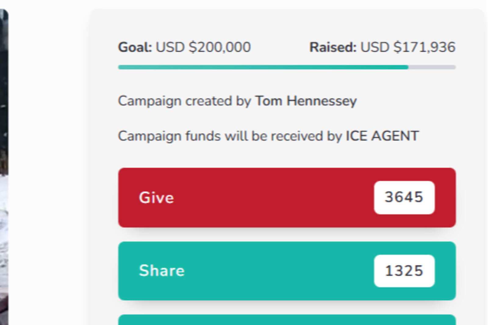The image size is (488, 325).
Task: Click the Goal amount USD $200,000
Action: click(x=203, y=47)
